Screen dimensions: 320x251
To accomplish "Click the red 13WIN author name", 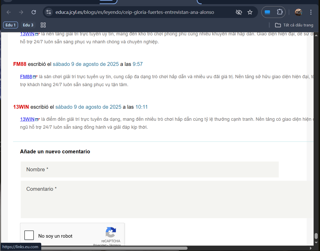I will tap(21, 107).
